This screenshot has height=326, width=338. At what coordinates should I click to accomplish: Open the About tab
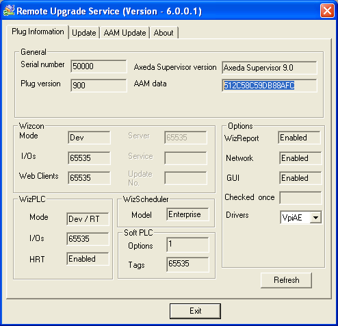pos(164,33)
